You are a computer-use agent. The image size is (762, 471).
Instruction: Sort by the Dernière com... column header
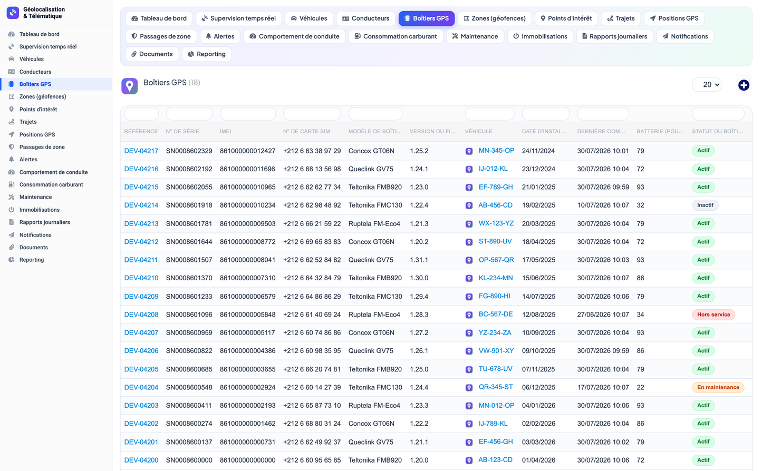coord(601,132)
